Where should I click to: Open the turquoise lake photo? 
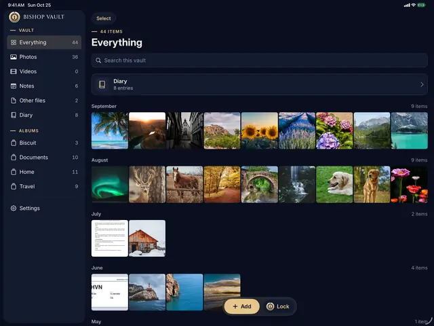tap(410, 130)
